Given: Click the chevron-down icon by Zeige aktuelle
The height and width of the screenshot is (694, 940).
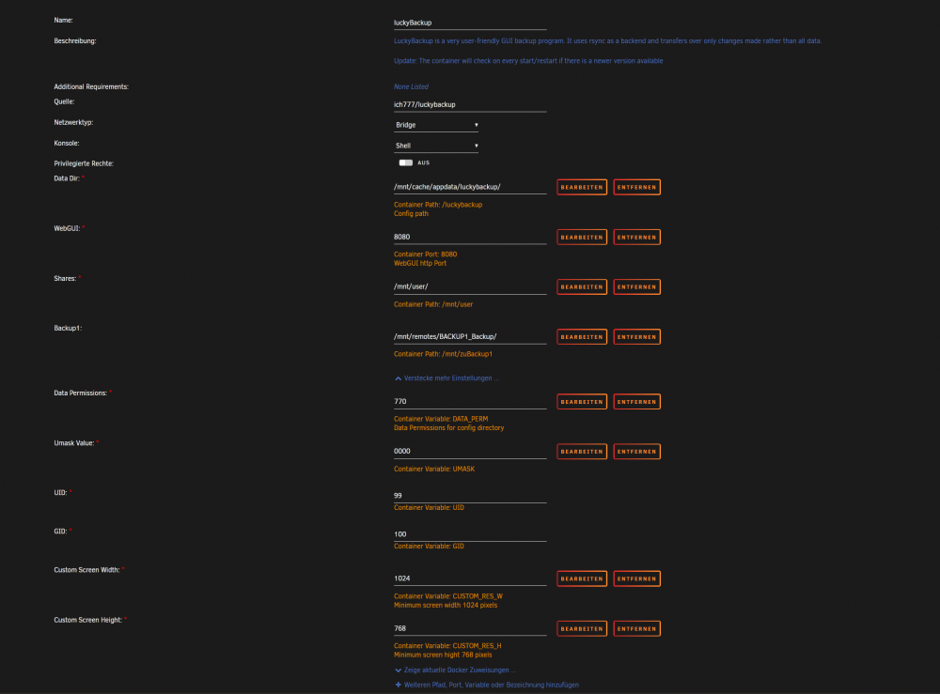Looking at the screenshot, I should pos(398,670).
